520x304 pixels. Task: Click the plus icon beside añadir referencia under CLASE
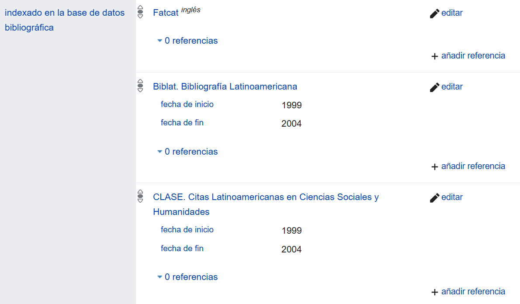434,291
